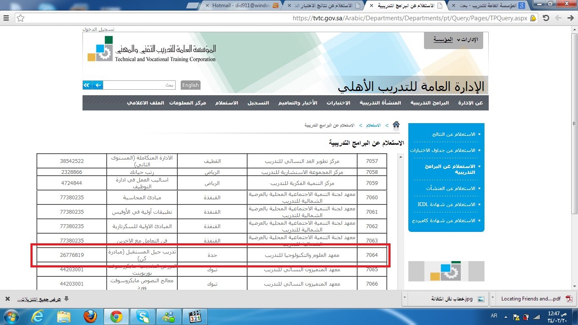Click the number 38542522 in the table
The image size is (578, 325).
(72, 161)
